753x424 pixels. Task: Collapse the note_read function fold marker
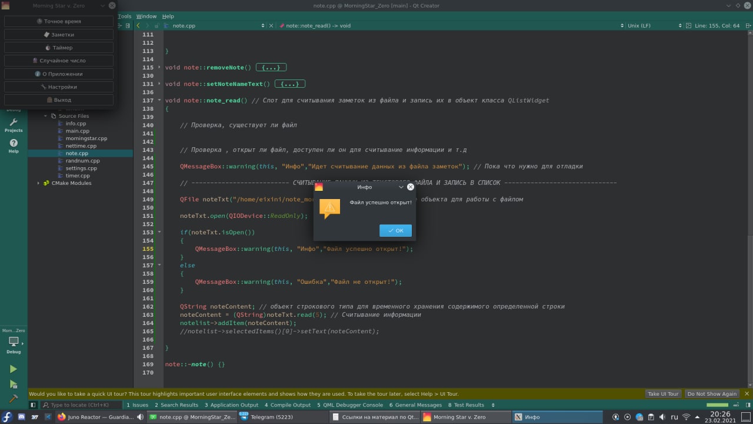[159, 100]
